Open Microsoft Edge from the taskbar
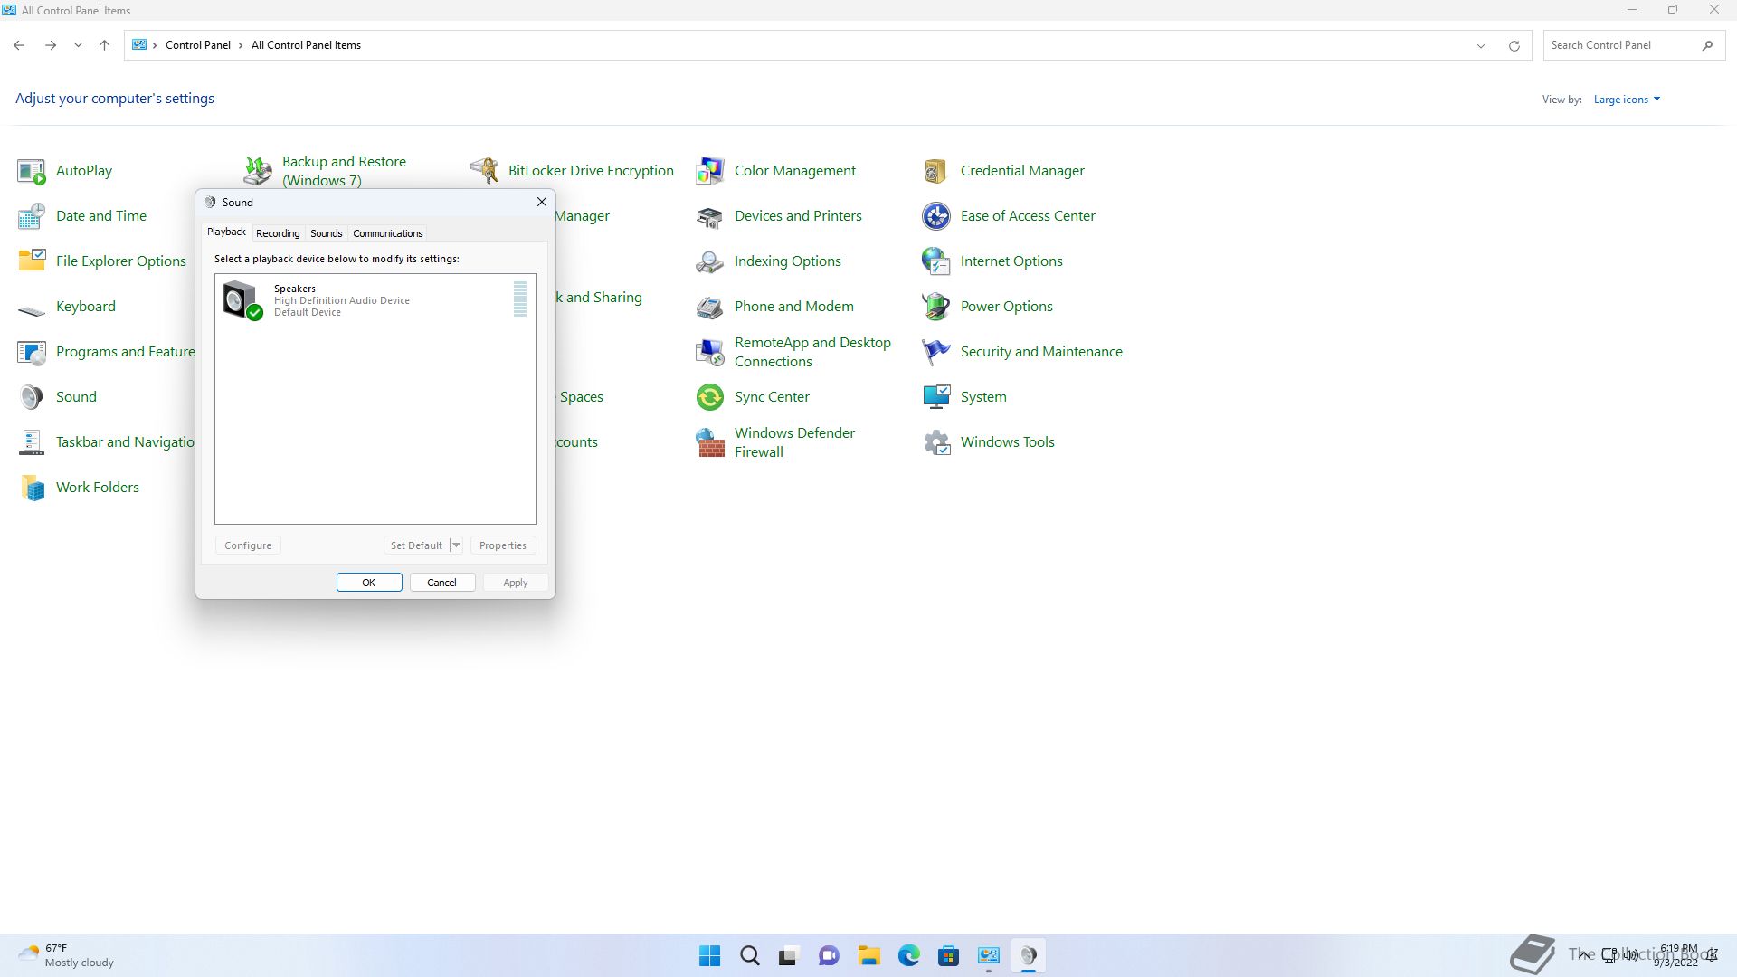The image size is (1737, 977). coord(909,956)
